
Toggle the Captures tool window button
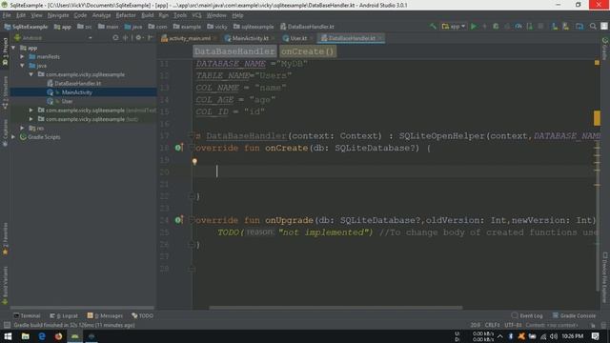pyautogui.click(x=5, y=132)
